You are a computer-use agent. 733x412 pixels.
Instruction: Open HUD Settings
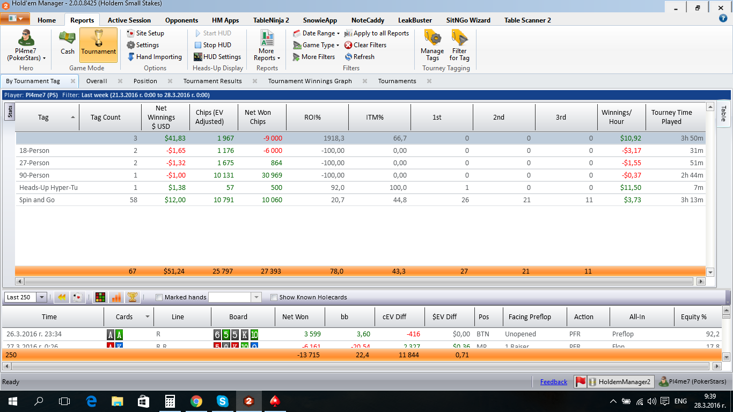coord(217,57)
